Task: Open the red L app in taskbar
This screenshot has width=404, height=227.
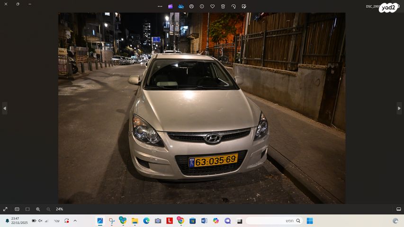Action: [x=170, y=221]
